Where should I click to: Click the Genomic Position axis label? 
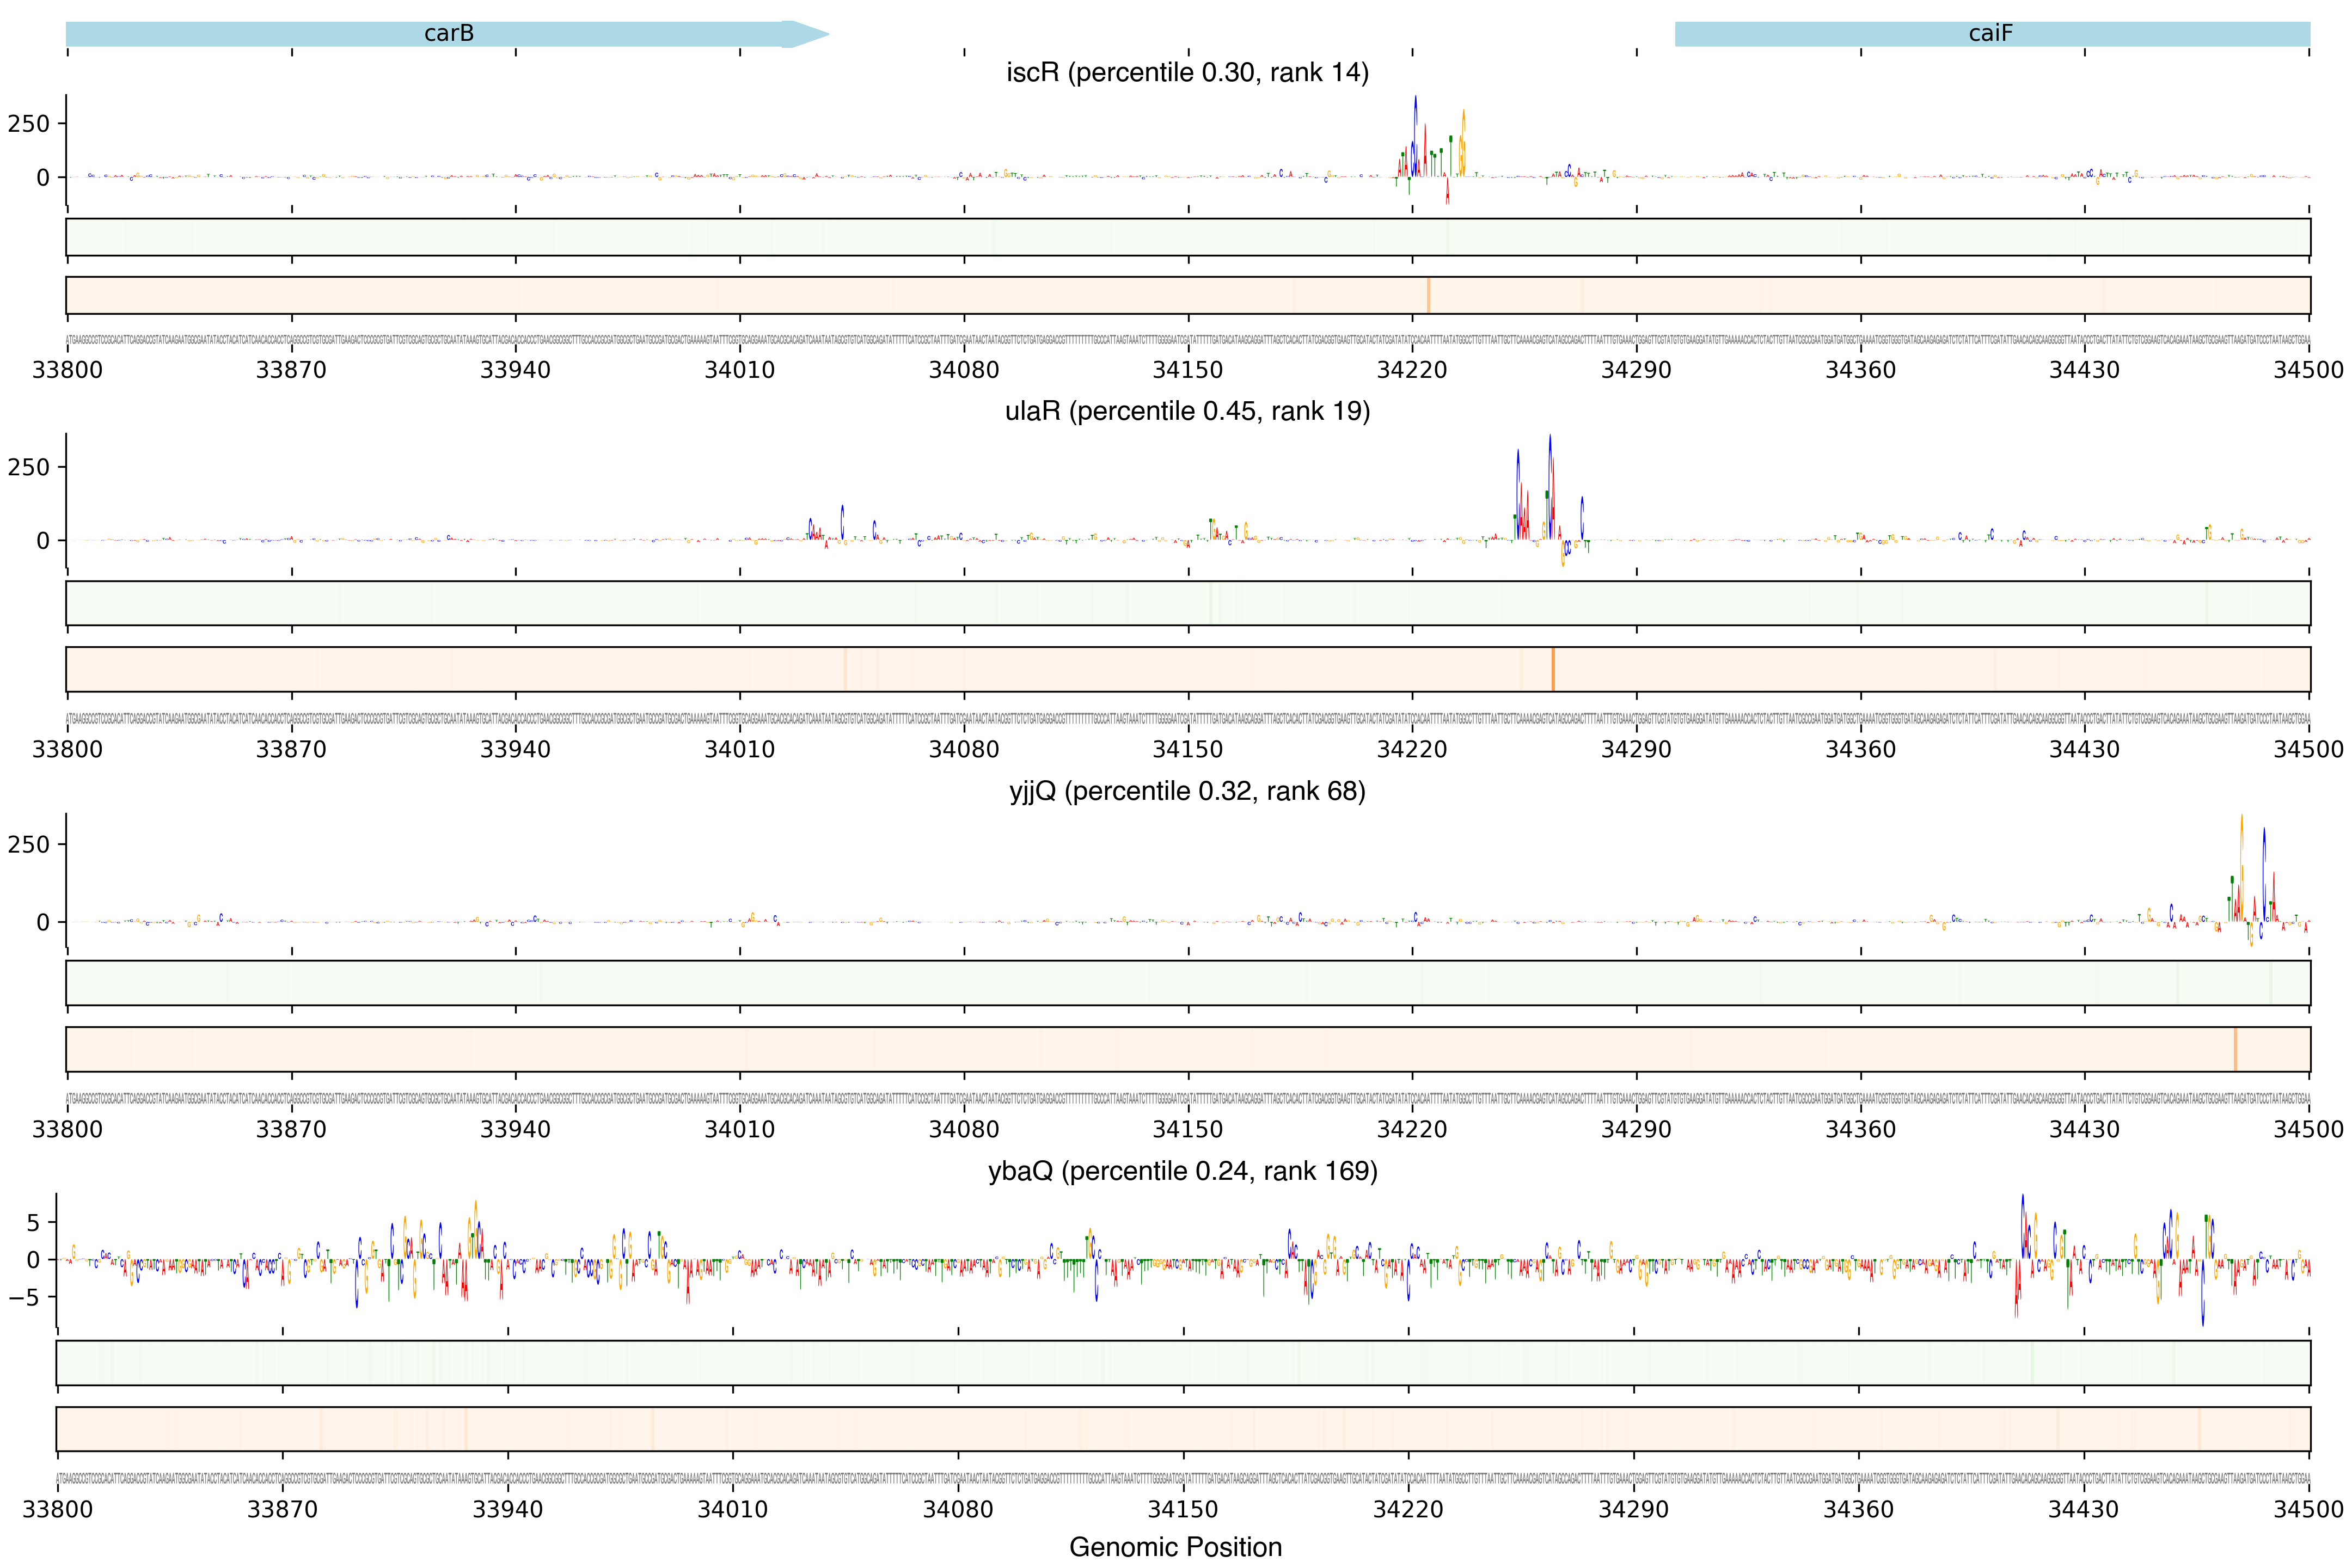point(1175,1547)
